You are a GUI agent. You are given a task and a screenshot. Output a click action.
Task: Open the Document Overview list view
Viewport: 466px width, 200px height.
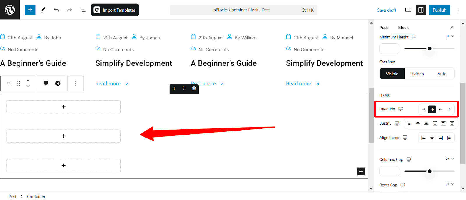[82, 10]
